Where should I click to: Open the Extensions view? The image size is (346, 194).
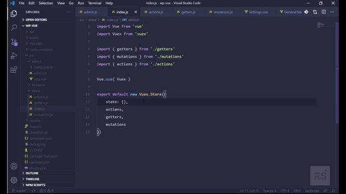pos(14,70)
